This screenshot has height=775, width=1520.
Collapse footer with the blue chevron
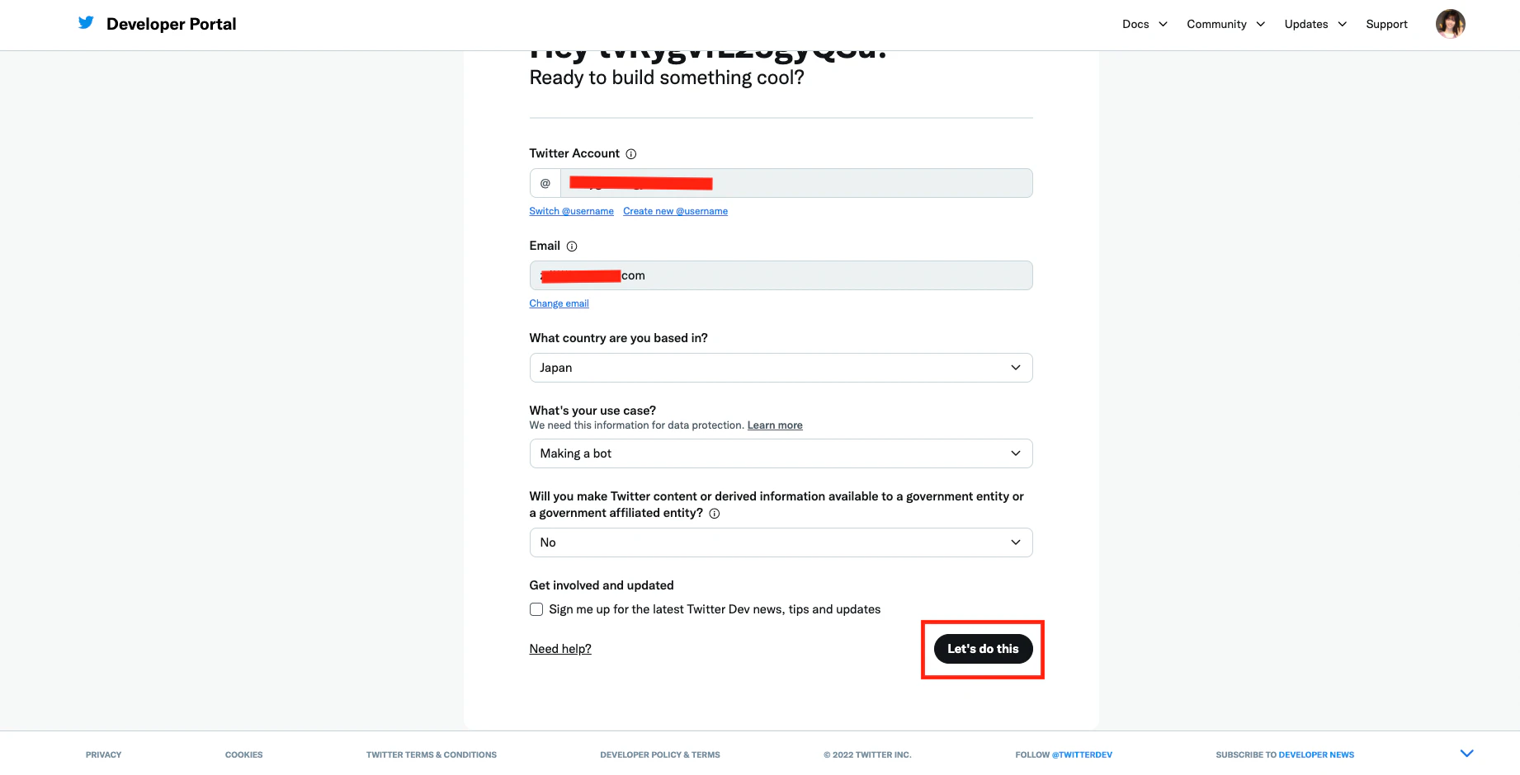(1466, 754)
